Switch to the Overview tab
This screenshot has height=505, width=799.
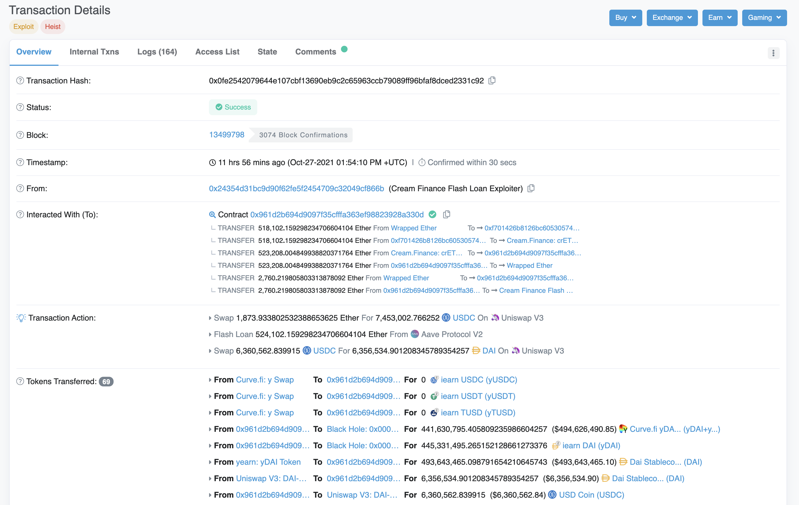[34, 52]
